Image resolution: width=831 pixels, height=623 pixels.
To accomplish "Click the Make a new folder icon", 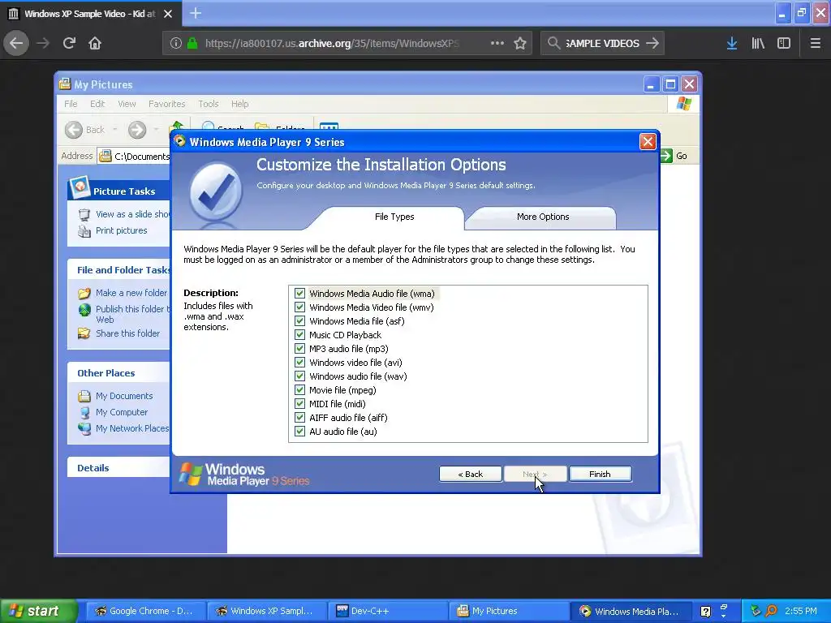I will [84, 293].
